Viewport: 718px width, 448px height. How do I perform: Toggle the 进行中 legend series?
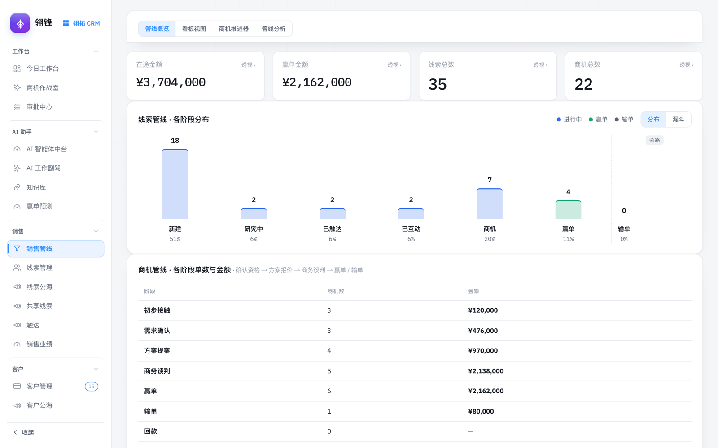point(569,120)
